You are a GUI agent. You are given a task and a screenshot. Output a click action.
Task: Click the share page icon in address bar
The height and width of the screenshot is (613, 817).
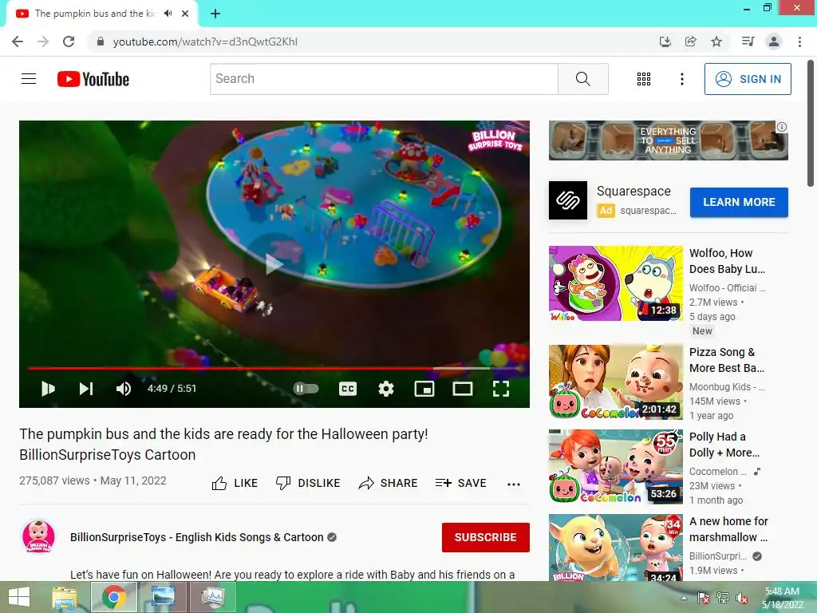coord(690,42)
